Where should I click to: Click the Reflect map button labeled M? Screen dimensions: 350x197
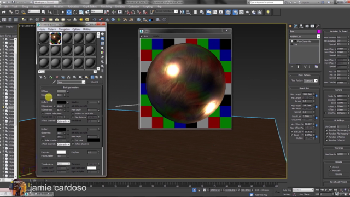tap(68, 102)
